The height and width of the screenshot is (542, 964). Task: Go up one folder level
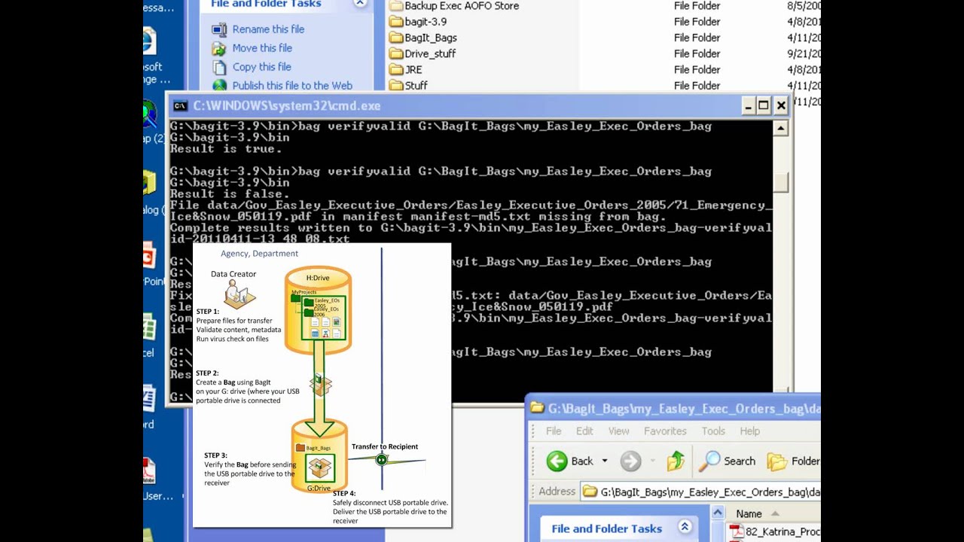pos(676,461)
